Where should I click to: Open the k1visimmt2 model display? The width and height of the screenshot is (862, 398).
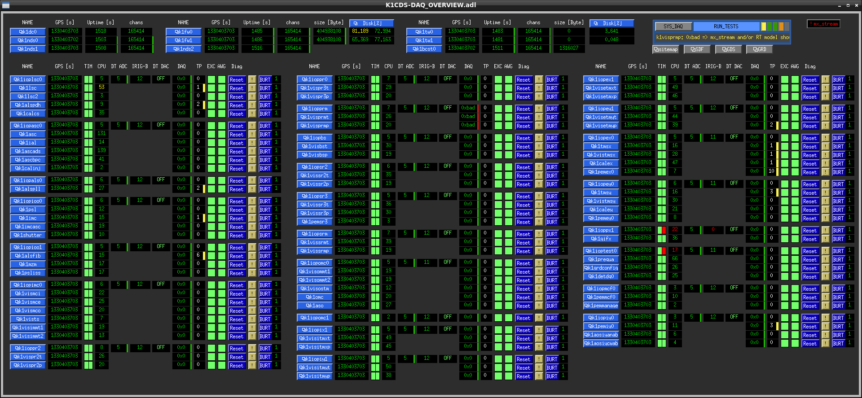coord(28,336)
